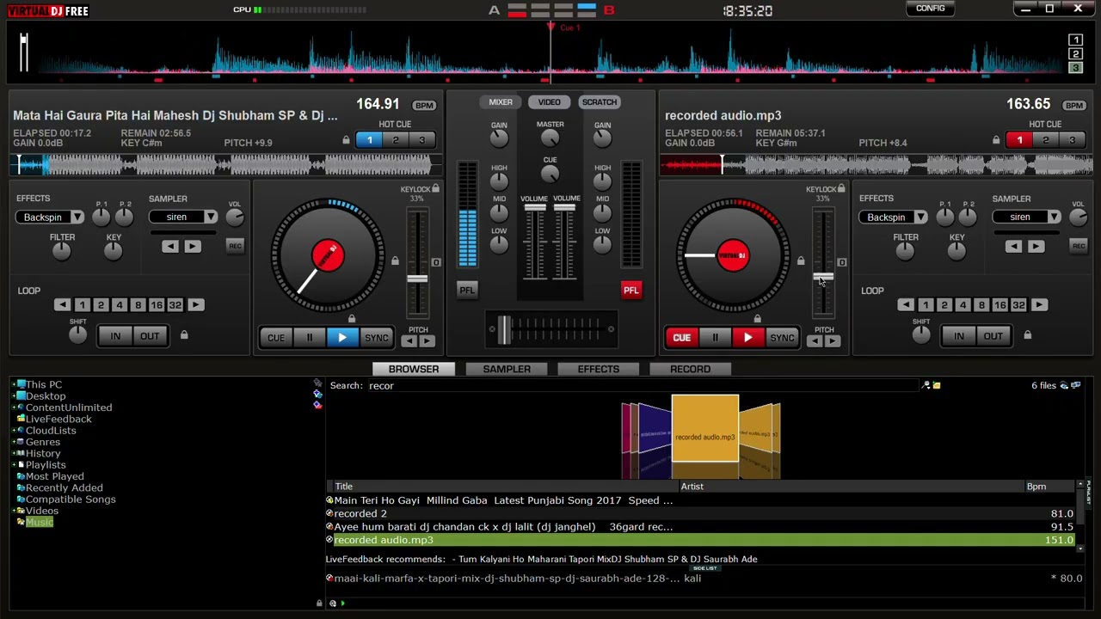This screenshot has width=1101, height=619.
Task: Open the RECORD tab
Action: [690, 369]
